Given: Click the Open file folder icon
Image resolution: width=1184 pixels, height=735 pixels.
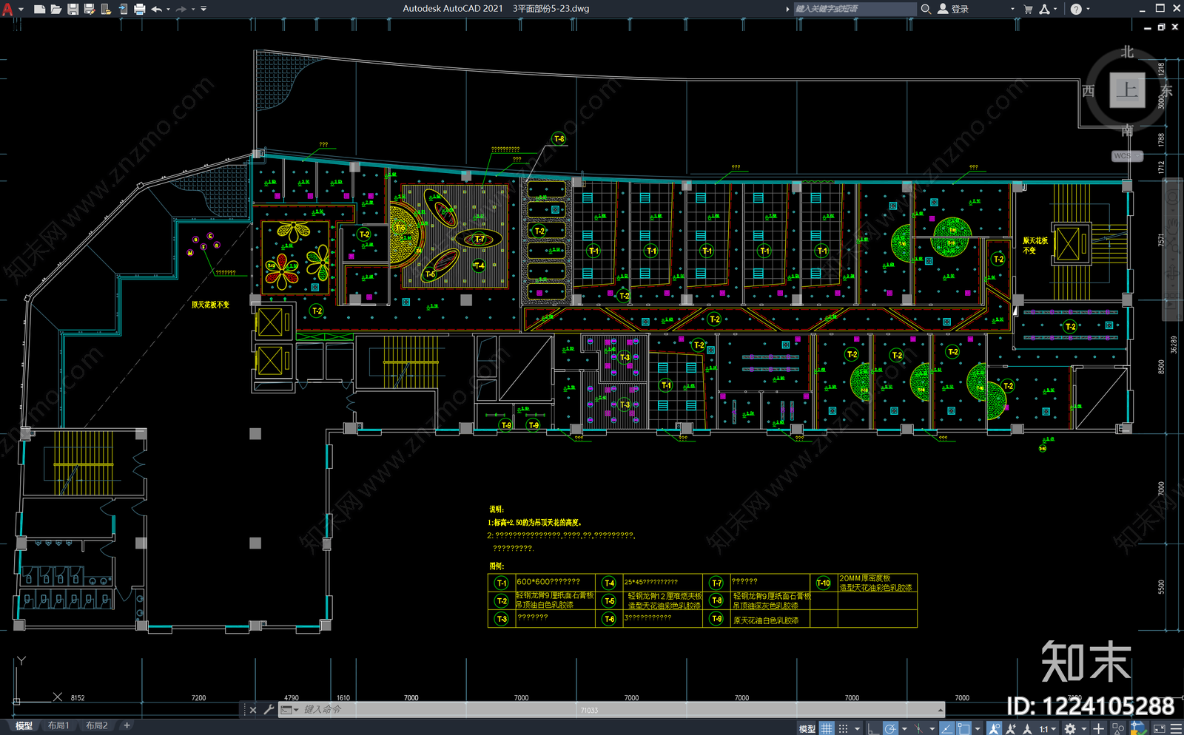Looking at the screenshot, I should [x=56, y=9].
